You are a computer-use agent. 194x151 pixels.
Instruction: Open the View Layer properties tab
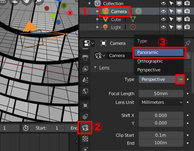point(85,69)
